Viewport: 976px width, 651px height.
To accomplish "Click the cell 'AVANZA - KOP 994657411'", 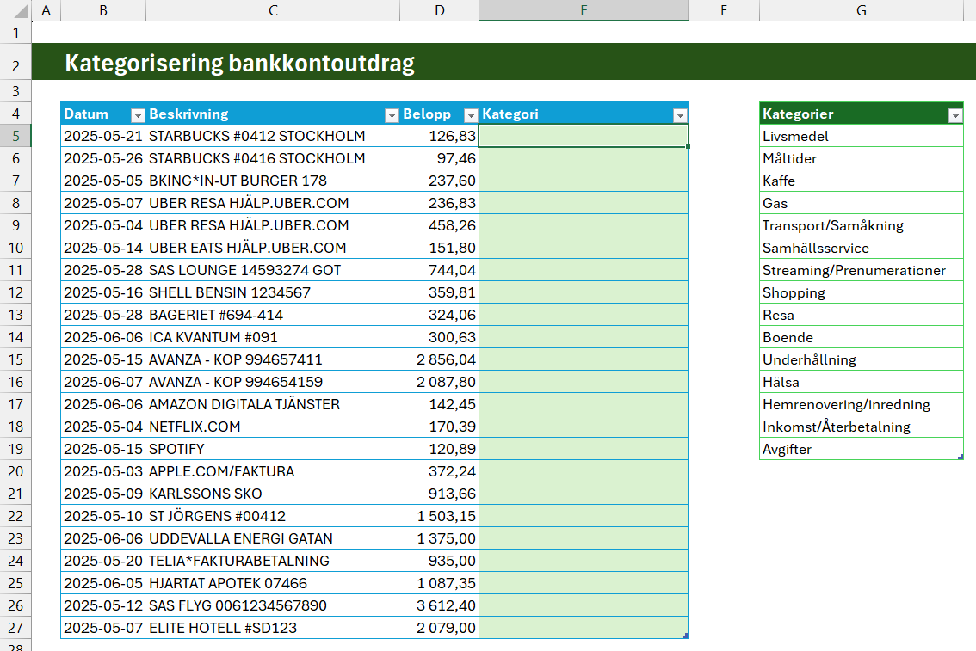I will [273, 359].
